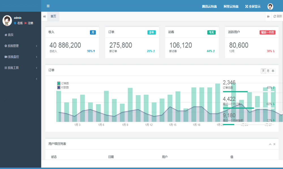Select the 首页 tab
This screenshot has height=169, width=283.
click(x=53, y=16)
